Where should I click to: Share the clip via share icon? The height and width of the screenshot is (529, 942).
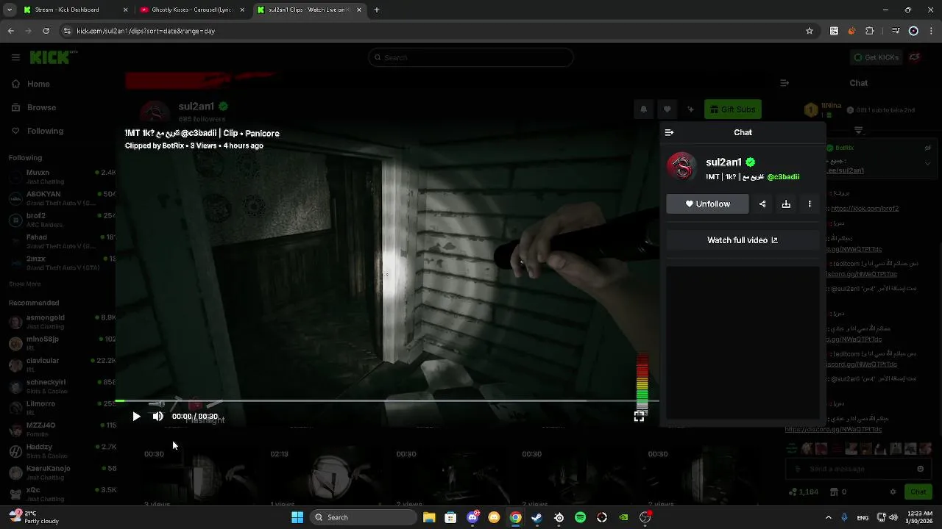click(762, 204)
